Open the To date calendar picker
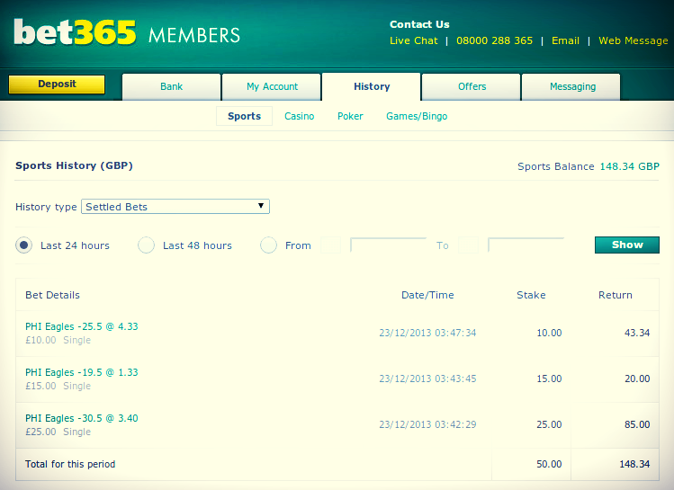 tap(468, 245)
